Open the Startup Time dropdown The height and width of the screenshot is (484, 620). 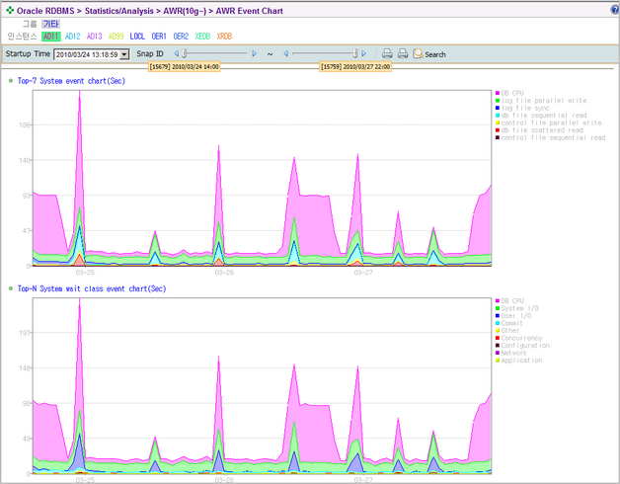124,54
